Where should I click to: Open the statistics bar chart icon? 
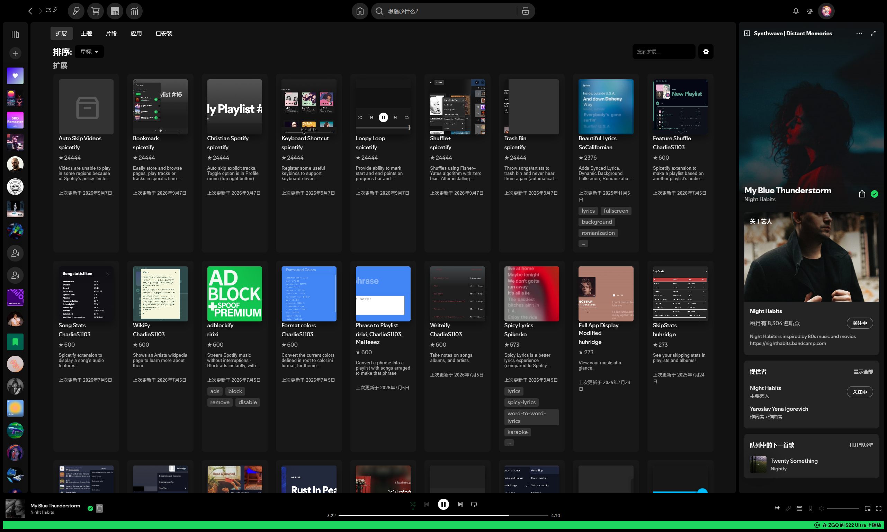(x=134, y=11)
